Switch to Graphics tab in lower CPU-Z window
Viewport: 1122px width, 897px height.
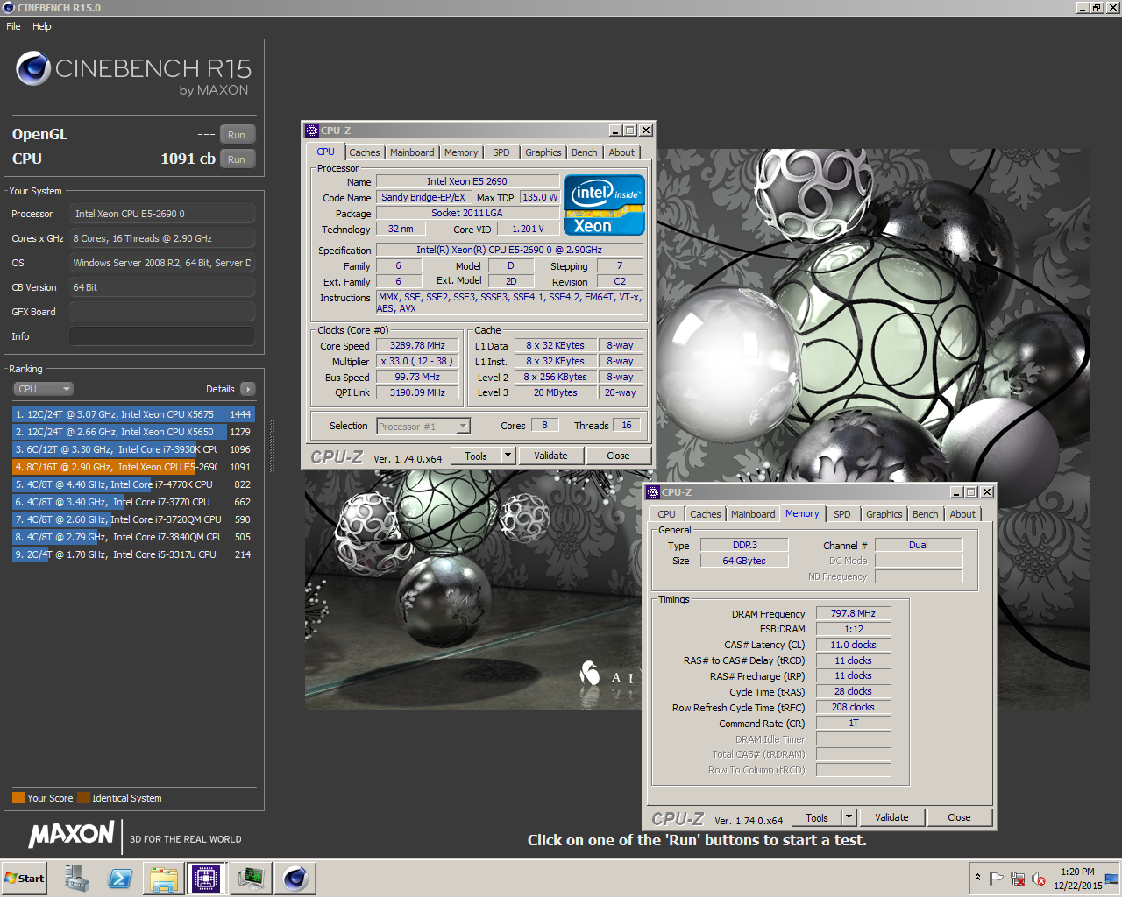[884, 514]
